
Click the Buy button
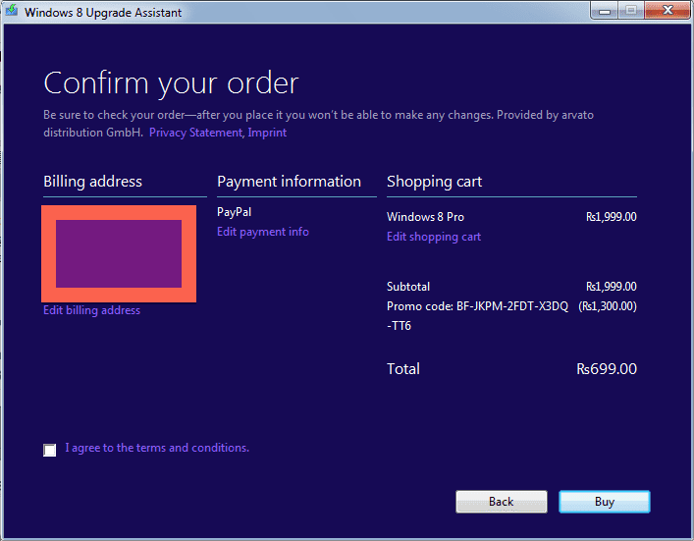point(605,502)
